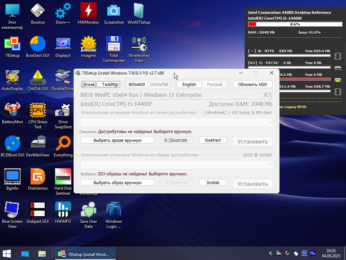Click X:\Sources button
The height and width of the screenshot is (260, 346).
(x=176, y=140)
